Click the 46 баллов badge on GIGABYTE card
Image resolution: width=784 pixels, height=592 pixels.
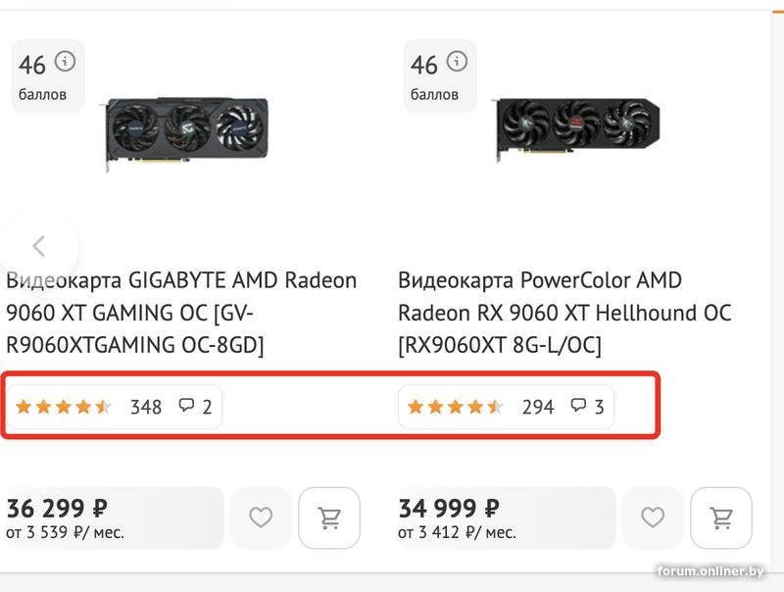[x=42, y=76]
